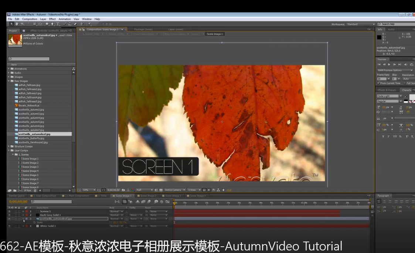Hide the White Solid 1 layer
The image size is (415, 253).
click(x=10, y=226)
